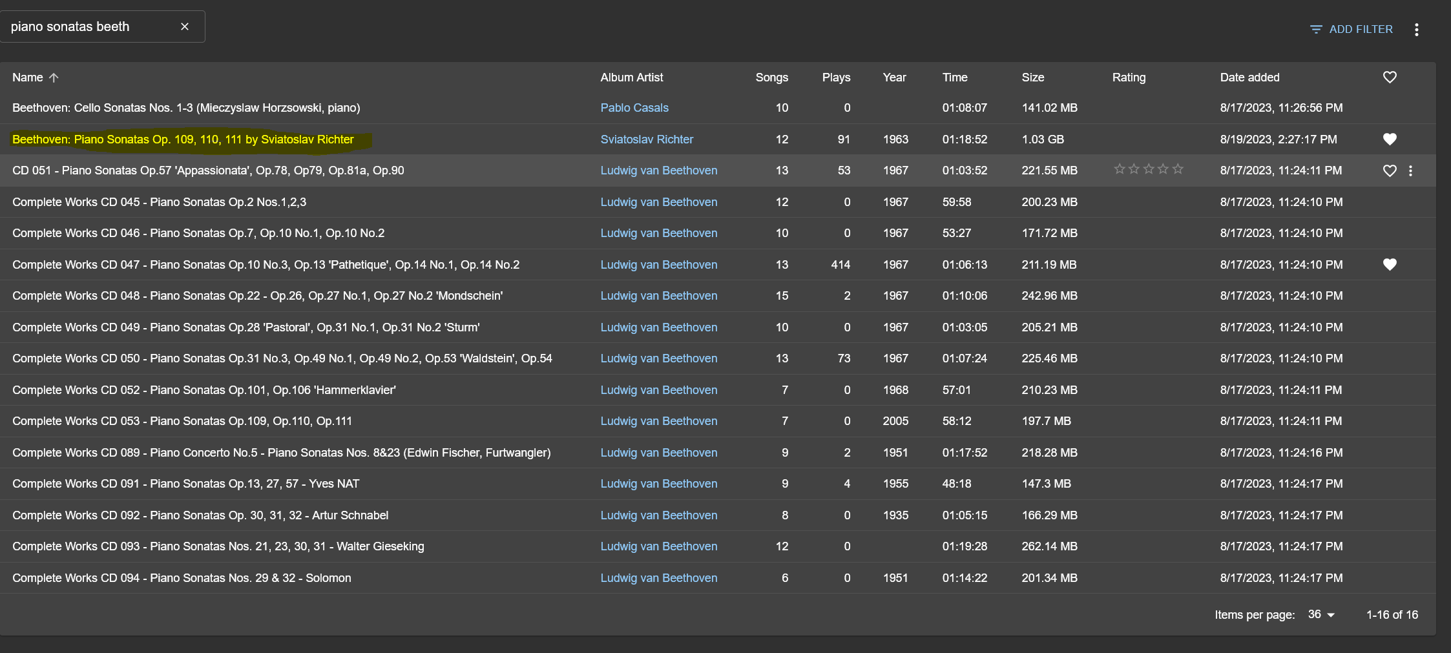This screenshot has height=653, width=1451.
Task: Click the 01:19:28 time cell for CD 093
Action: [965, 546]
